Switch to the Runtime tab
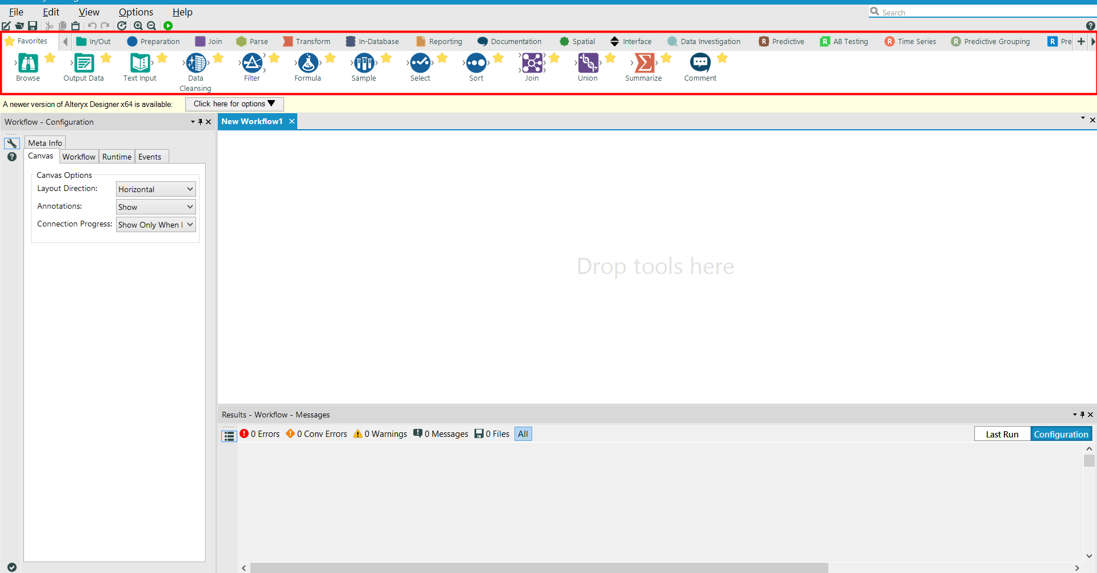 point(117,156)
